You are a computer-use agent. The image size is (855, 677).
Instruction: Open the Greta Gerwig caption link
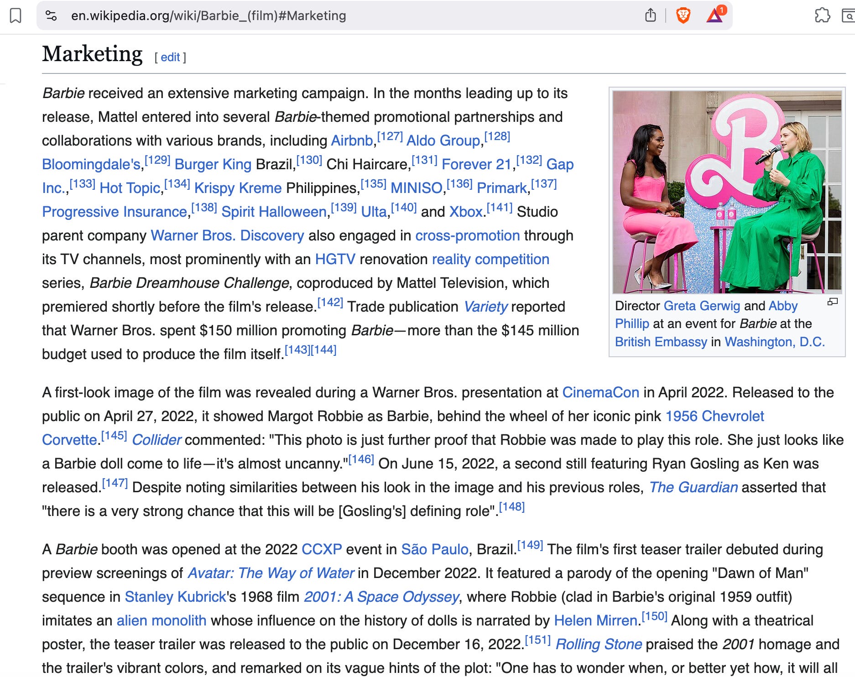[x=702, y=306]
